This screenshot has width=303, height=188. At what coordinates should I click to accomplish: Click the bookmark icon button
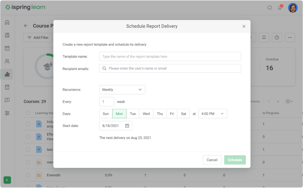tap(264, 38)
